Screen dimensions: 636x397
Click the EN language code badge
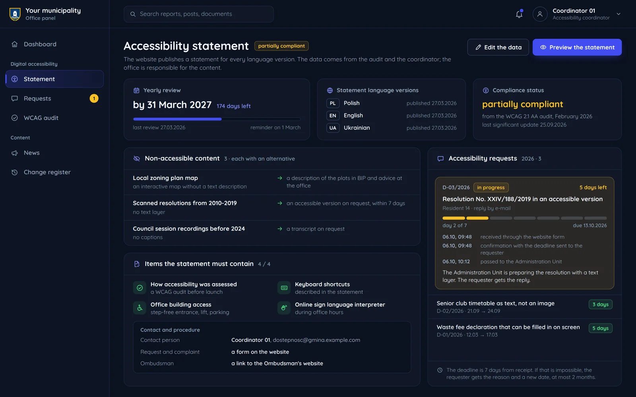click(x=333, y=116)
